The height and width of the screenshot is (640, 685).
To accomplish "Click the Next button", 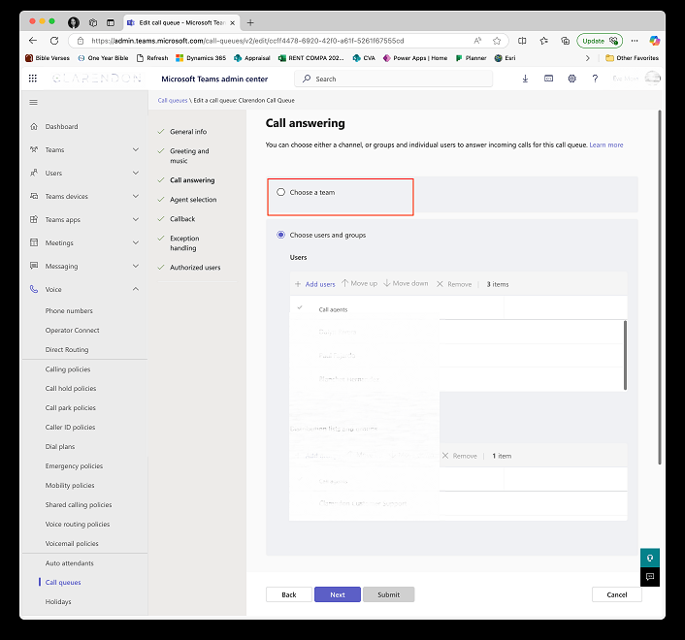I will tap(338, 594).
